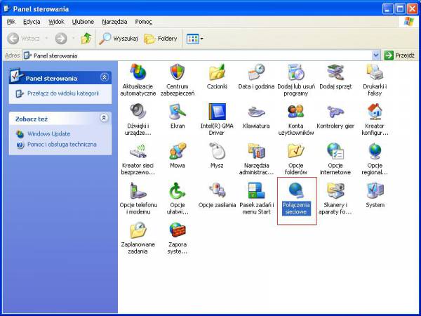Toggle the Foldery pane button
The height and width of the screenshot is (316, 421).
point(161,39)
